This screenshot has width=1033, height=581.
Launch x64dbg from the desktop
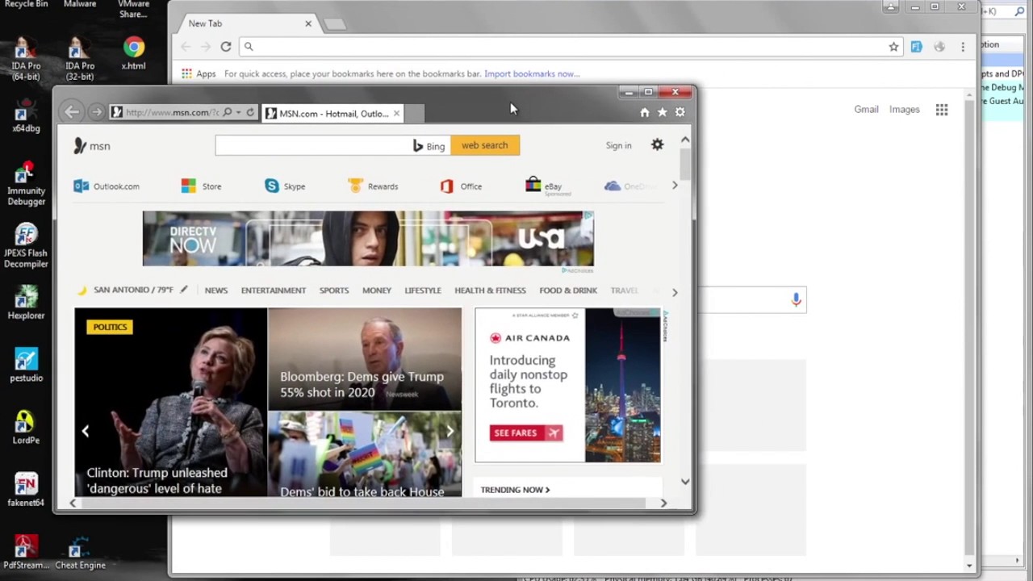[26, 116]
